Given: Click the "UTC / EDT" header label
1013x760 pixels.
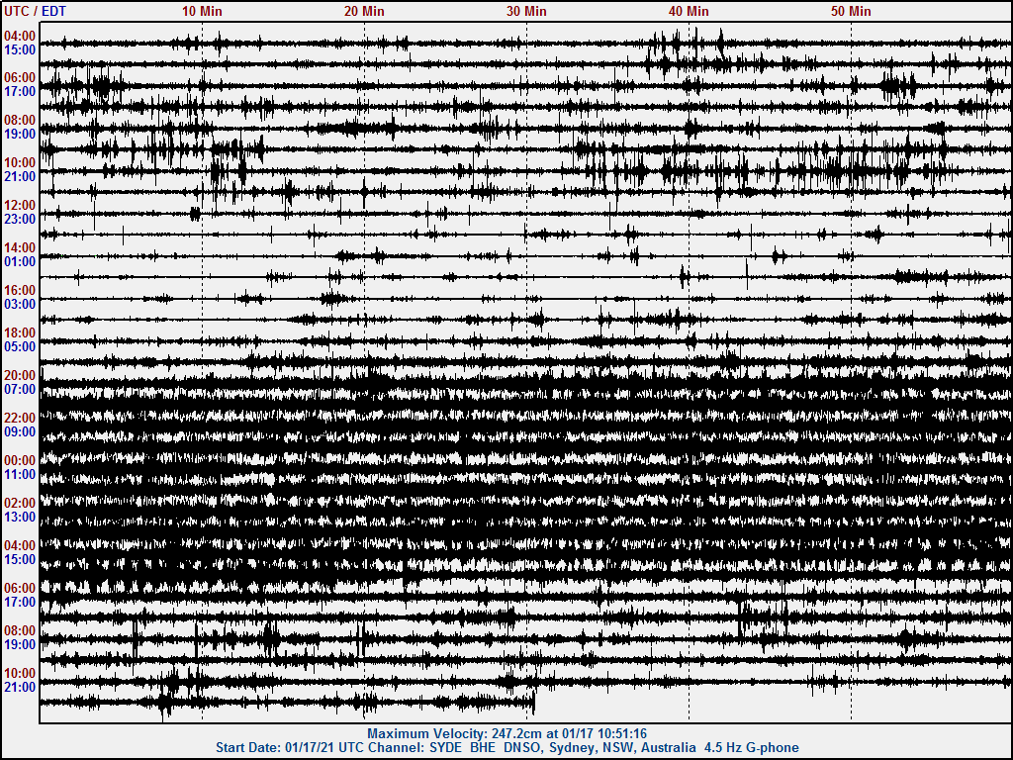Looking at the screenshot, I should [x=35, y=11].
